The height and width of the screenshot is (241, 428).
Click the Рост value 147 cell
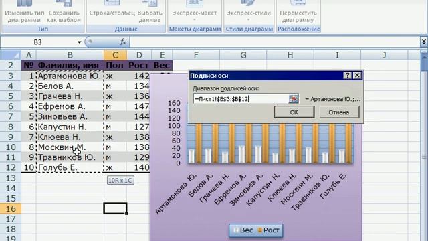click(x=139, y=106)
